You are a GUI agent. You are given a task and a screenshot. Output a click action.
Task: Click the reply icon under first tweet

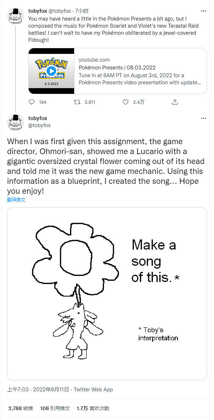(x=32, y=102)
